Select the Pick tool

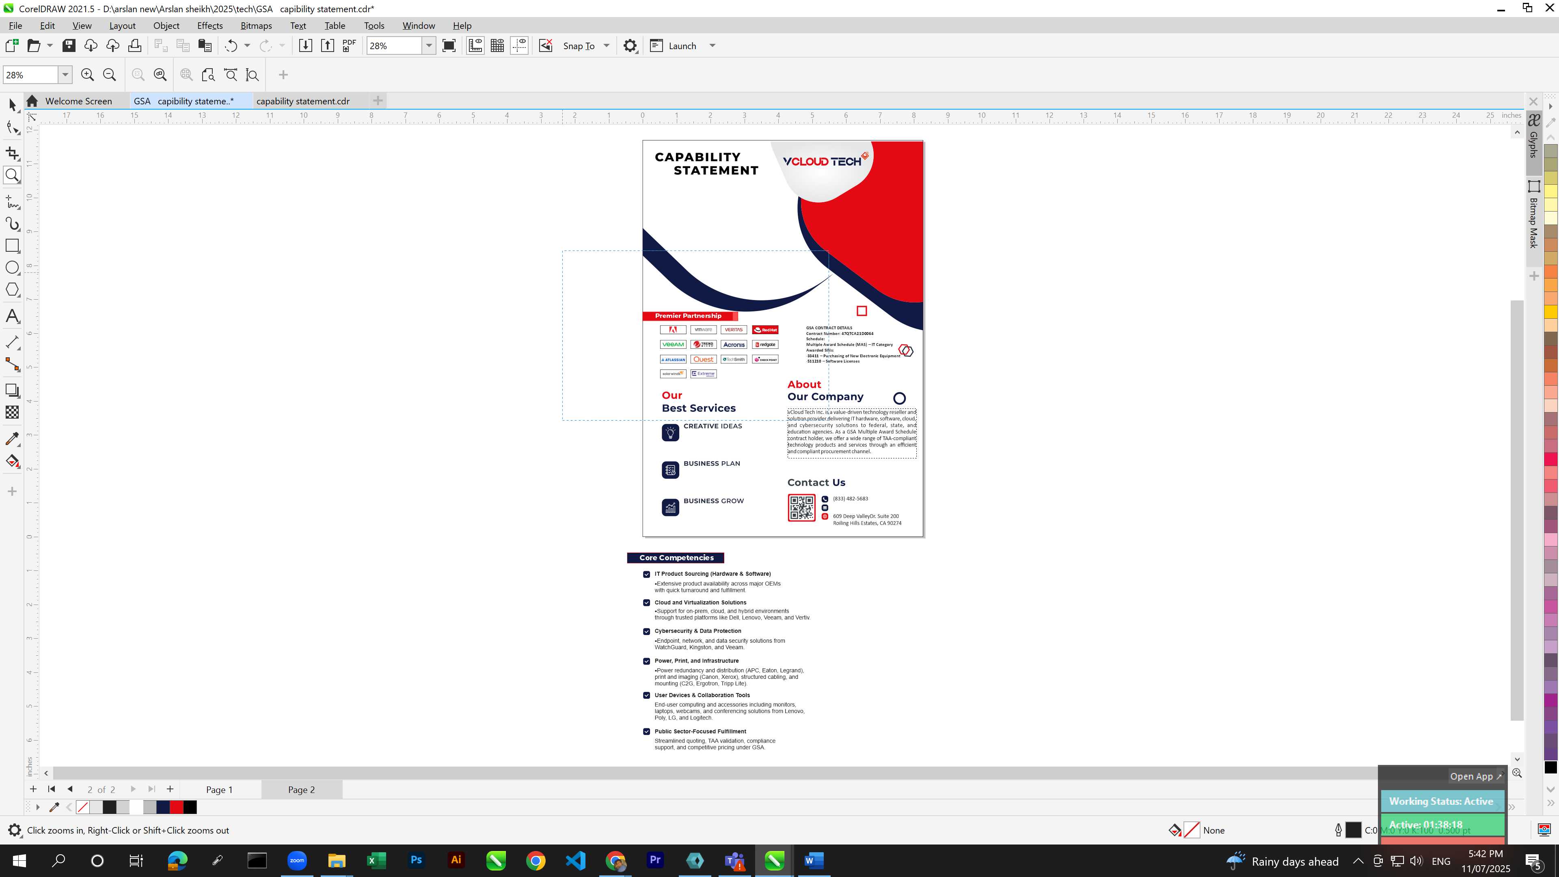pyautogui.click(x=12, y=105)
